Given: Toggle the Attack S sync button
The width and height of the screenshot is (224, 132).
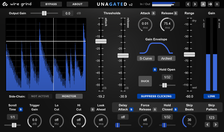Looking at the screenshot, I should pyautogui.click(x=153, y=13).
